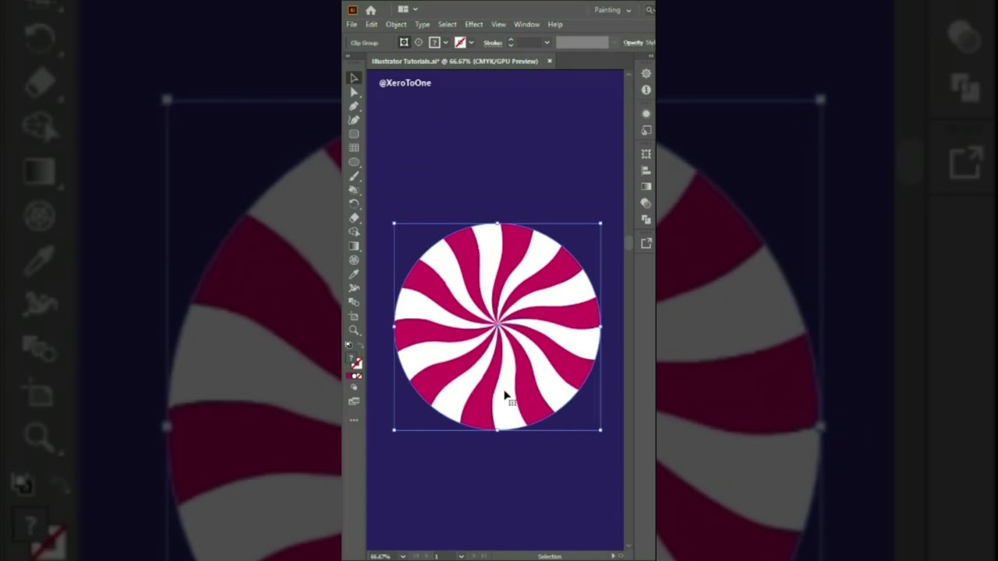998x561 pixels.
Task: Click the vertical scrollbar thumb
Action: (629, 243)
